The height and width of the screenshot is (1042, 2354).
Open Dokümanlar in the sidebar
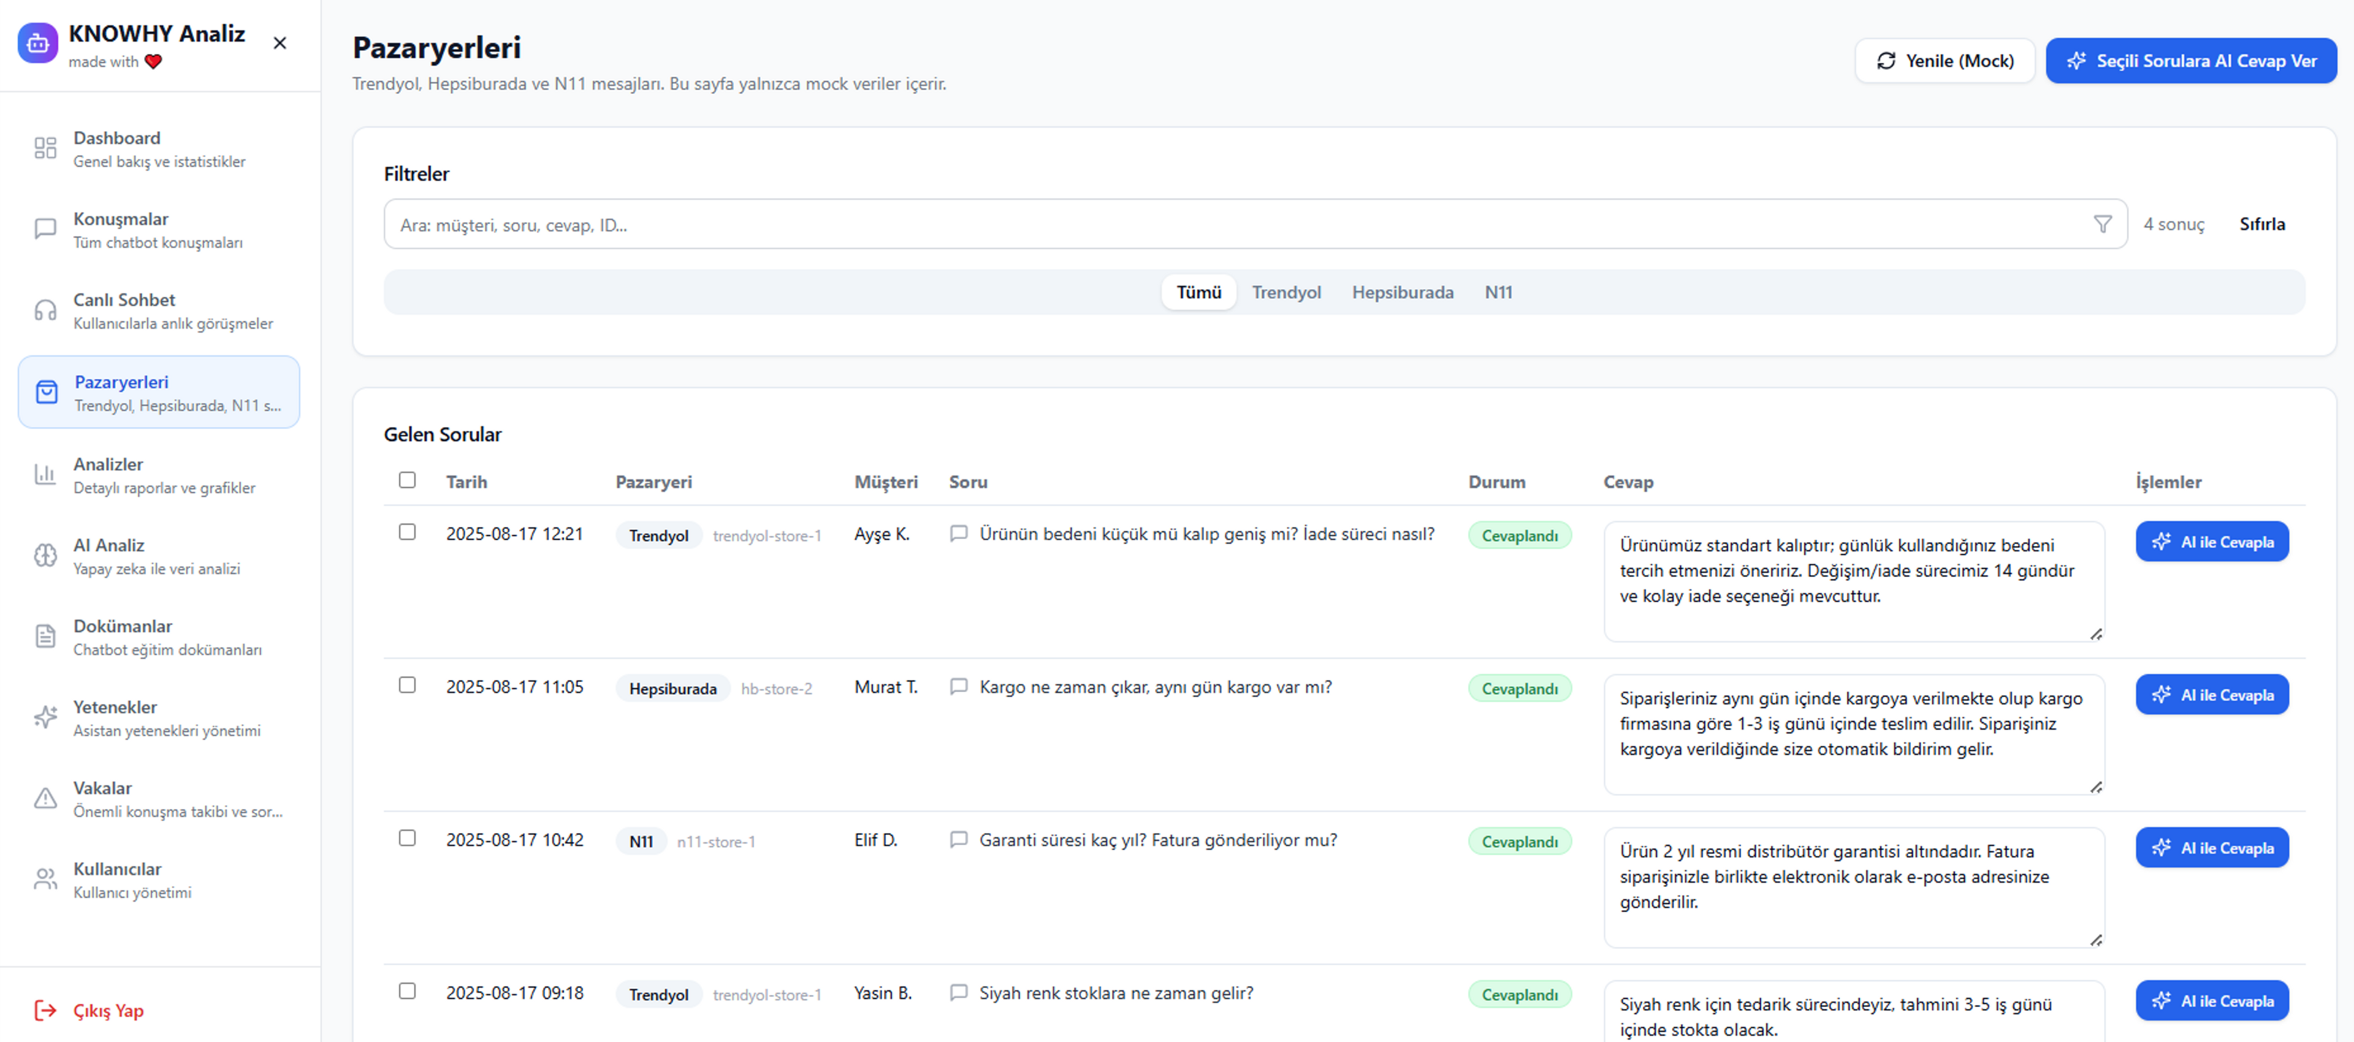coord(159,636)
